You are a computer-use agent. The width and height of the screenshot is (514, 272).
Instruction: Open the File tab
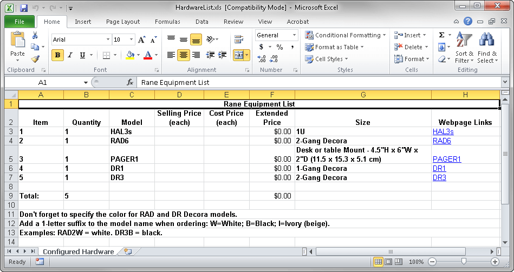[19, 22]
